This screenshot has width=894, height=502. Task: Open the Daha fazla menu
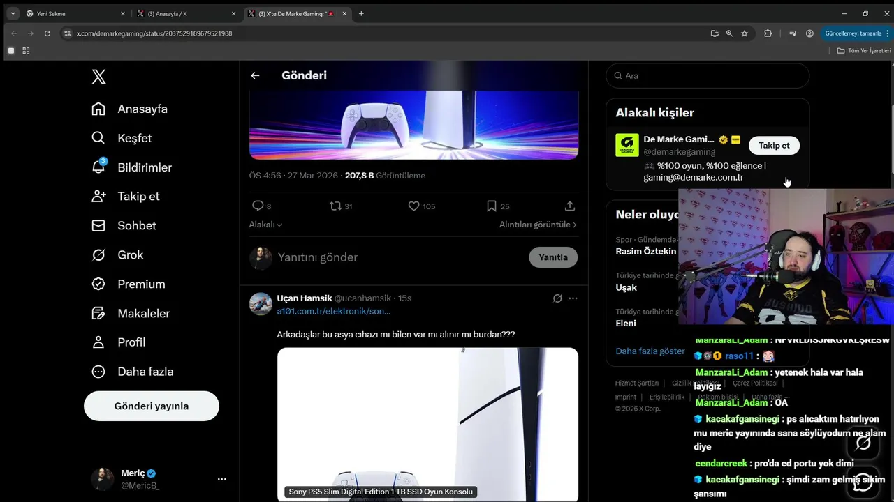133,372
